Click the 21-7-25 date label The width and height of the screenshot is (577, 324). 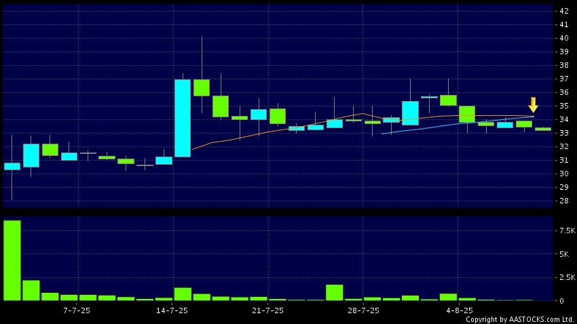[x=267, y=310]
